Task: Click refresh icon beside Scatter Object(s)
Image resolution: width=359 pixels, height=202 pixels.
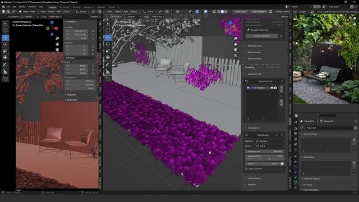Action: [281, 36]
